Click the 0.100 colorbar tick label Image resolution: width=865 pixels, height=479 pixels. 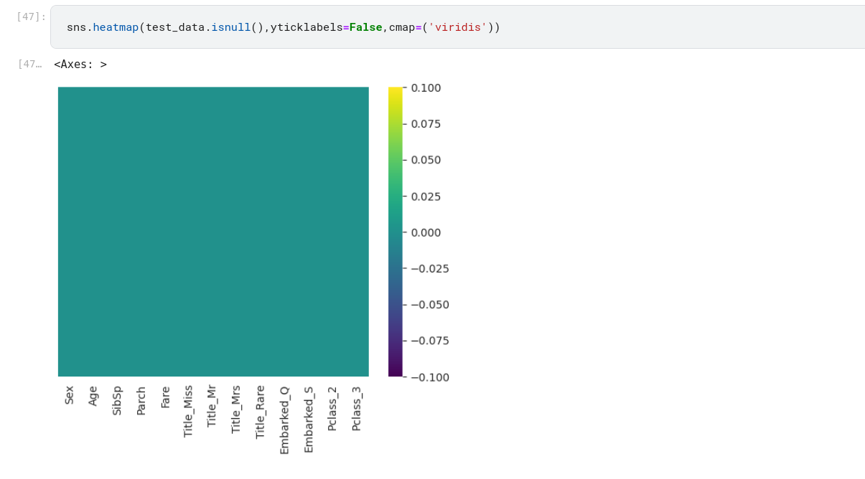426,88
